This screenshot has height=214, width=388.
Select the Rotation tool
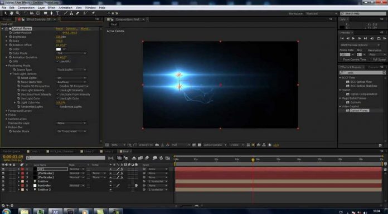pos(26,13)
